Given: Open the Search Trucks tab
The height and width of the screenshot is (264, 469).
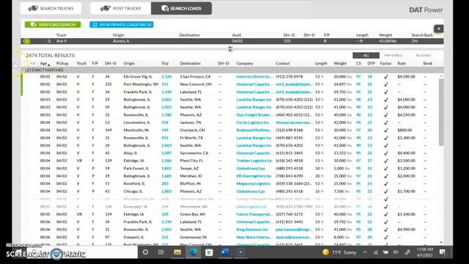Looking at the screenshot, I should (51, 8).
